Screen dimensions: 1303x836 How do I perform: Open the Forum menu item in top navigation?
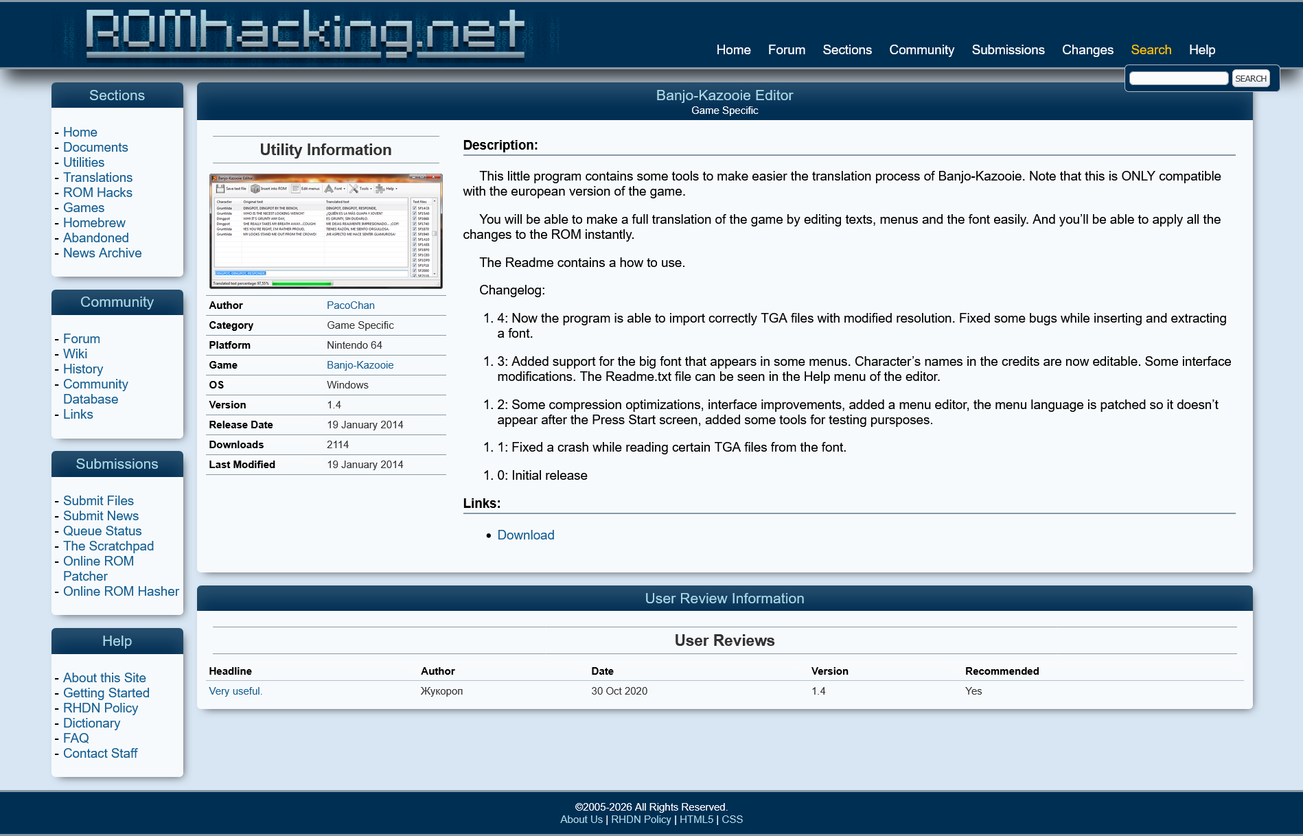[786, 50]
